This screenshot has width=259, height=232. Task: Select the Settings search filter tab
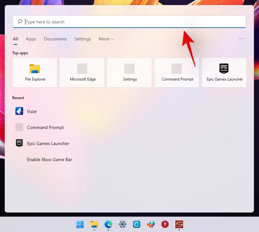83,39
